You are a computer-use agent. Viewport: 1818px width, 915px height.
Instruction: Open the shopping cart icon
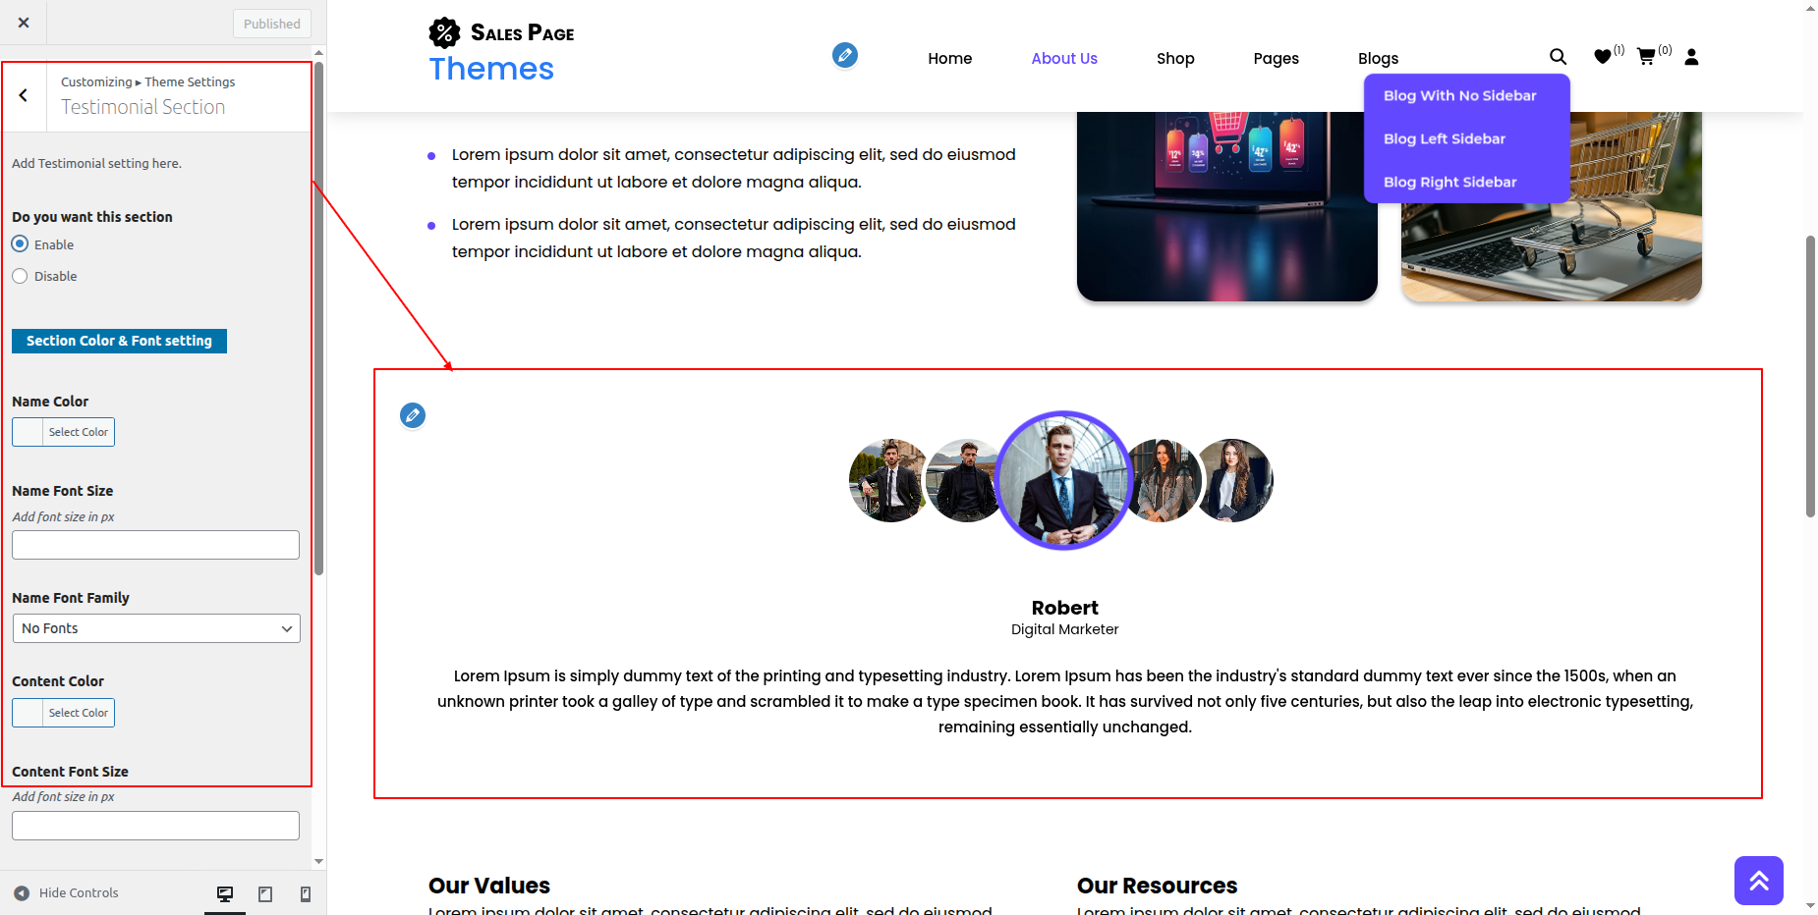1646,57
